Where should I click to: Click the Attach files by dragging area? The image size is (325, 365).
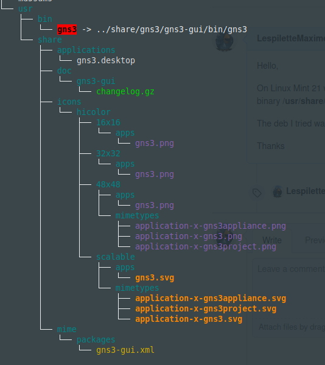click(x=292, y=327)
